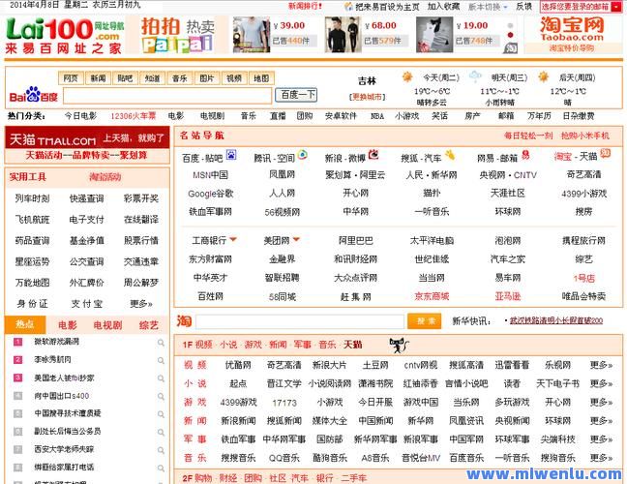The height and width of the screenshot is (484, 627).
Task: Open the 武汉铁路清明小长假 news headline
Action: pyautogui.click(x=555, y=320)
